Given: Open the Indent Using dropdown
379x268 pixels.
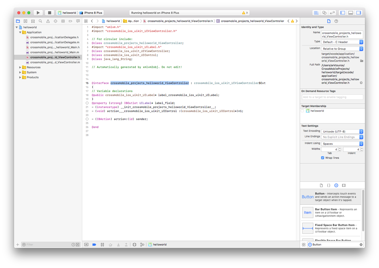Looking at the screenshot, I should pyautogui.click(x=342, y=144).
